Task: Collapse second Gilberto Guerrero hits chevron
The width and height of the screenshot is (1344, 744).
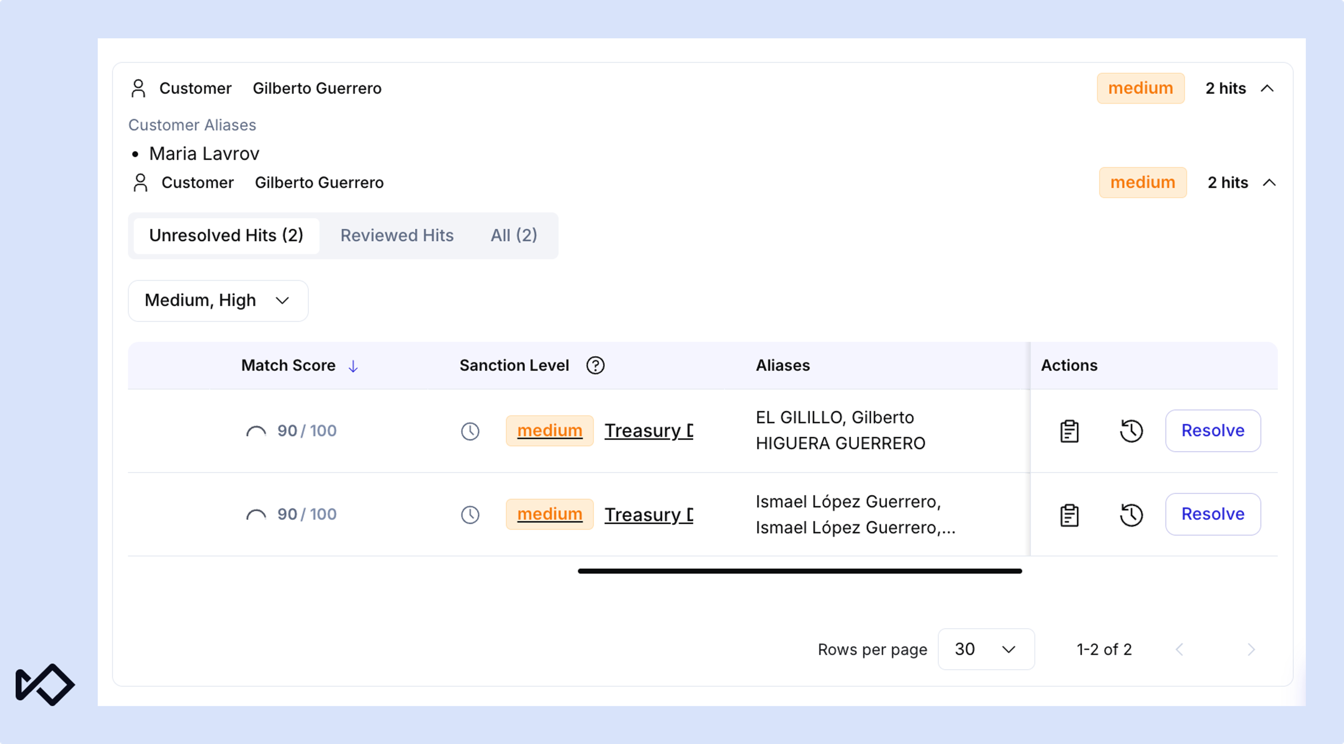Action: tap(1269, 183)
